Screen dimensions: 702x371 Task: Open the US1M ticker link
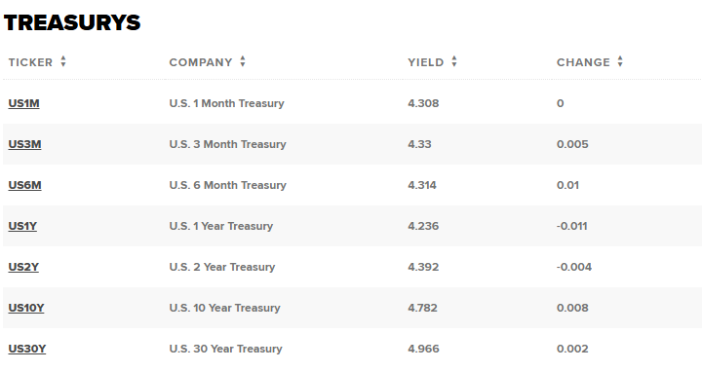[23, 103]
